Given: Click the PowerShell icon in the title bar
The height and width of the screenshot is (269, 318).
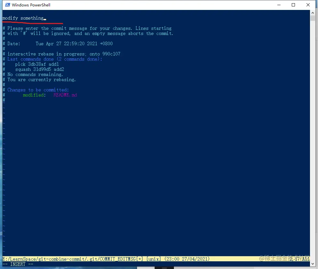Looking at the screenshot, I should click(x=8, y=5).
